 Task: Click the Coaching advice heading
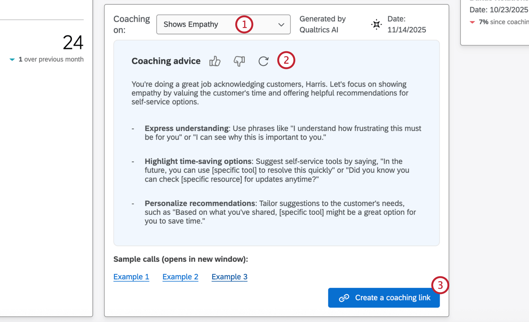pos(166,61)
